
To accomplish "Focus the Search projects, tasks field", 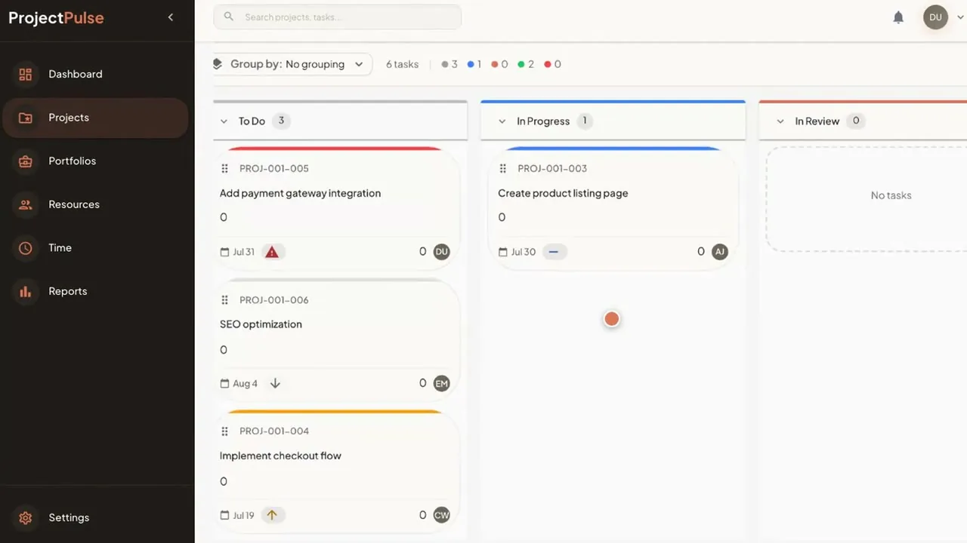I will pos(337,17).
